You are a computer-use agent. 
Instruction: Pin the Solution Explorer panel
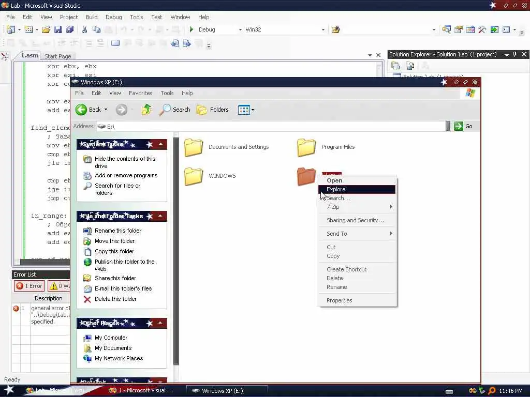[515, 54]
